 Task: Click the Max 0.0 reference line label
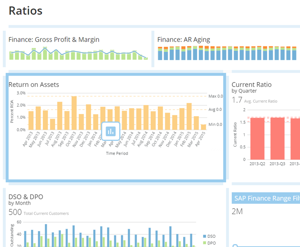pos(215,96)
